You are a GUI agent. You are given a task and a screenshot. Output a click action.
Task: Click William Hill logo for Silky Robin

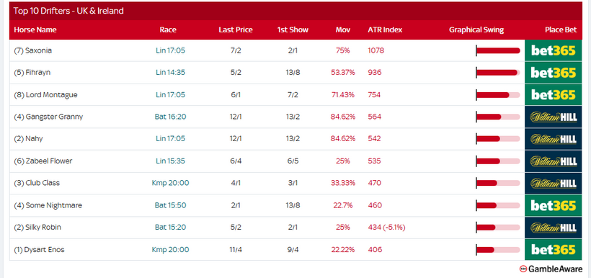(x=554, y=228)
